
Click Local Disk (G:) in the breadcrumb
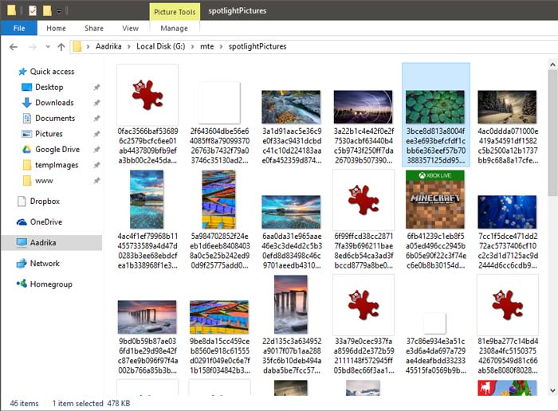click(161, 46)
